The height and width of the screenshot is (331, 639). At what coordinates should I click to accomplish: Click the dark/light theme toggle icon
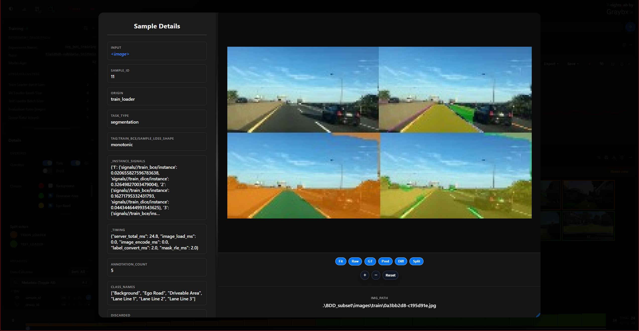tap(11, 9)
